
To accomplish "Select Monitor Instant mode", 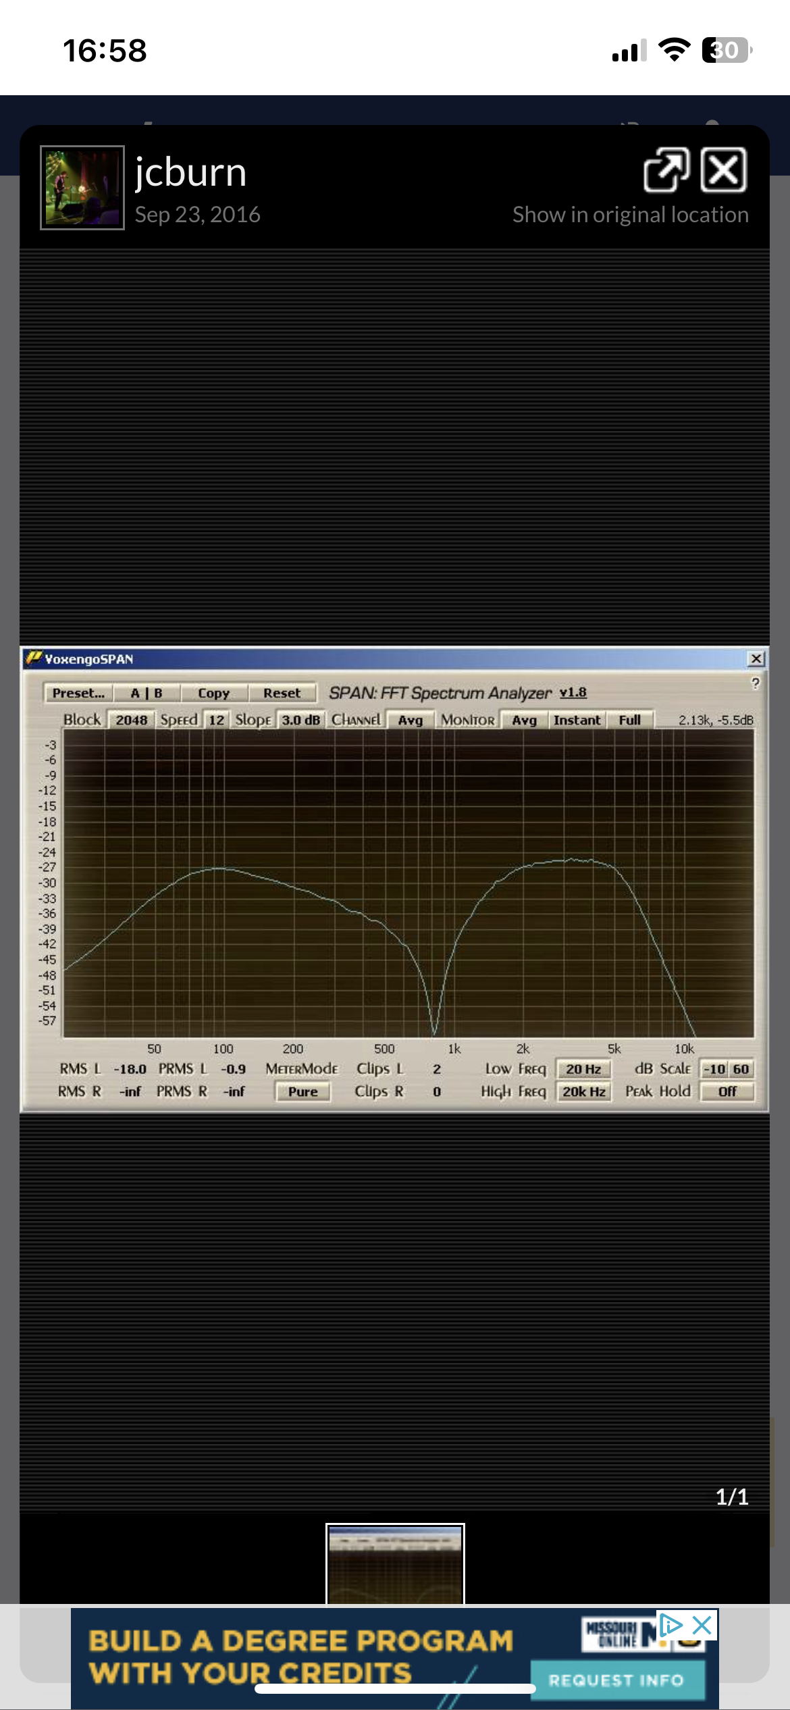I will (577, 720).
